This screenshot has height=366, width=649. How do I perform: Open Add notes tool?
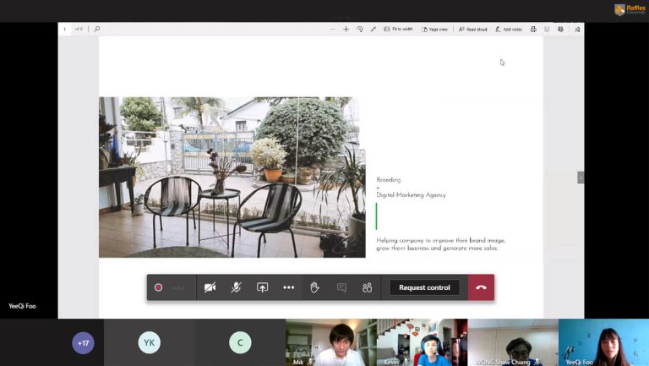click(509, 29)
